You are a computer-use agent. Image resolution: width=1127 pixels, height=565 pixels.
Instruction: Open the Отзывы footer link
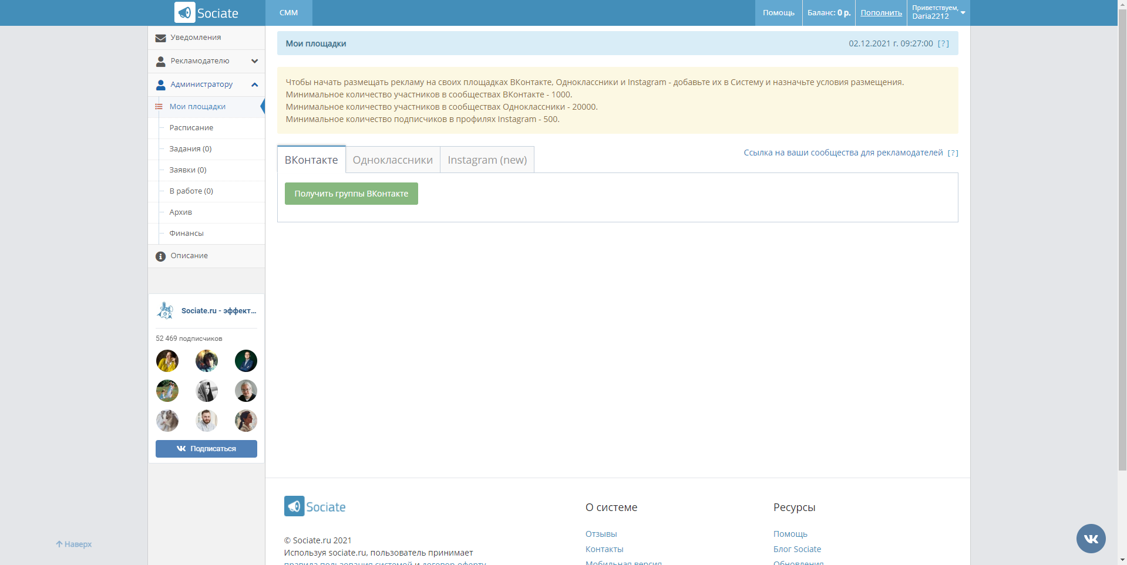click(601, 534)
